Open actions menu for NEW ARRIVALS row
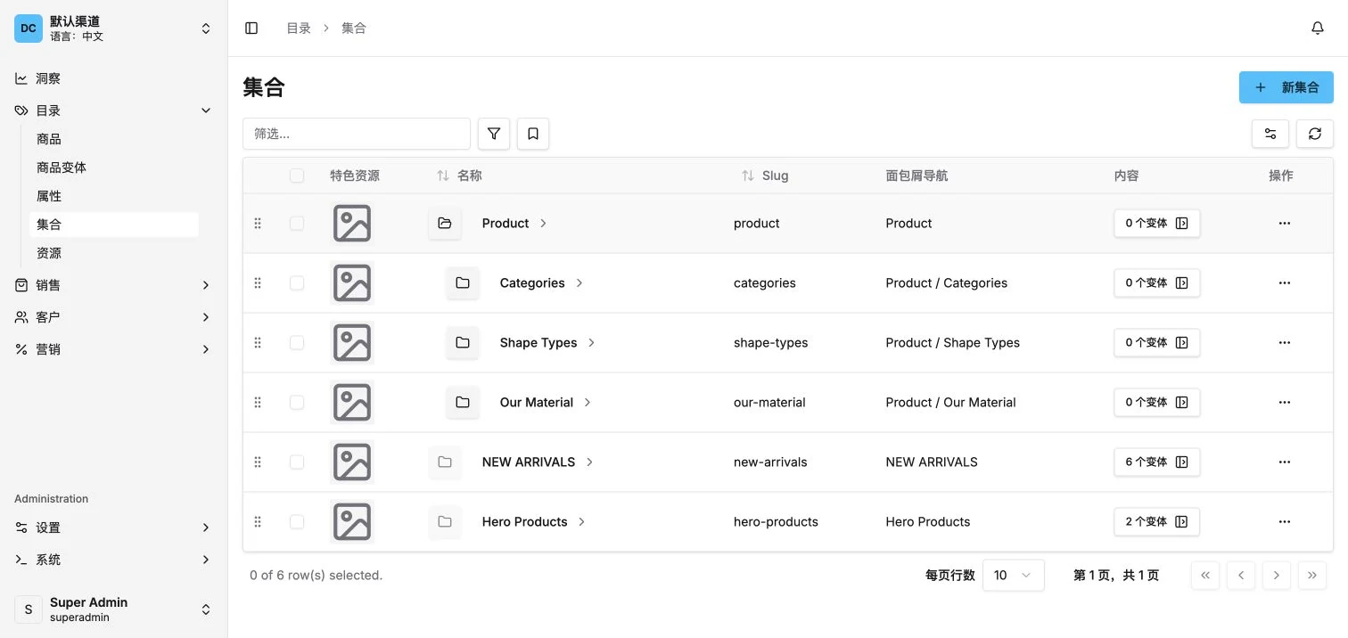 [1285, 462]
